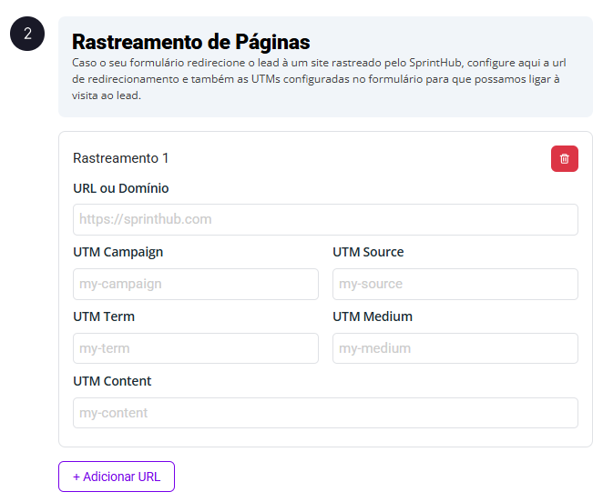The image size is (603, 502).
Task: Click the 'UTM Source' label text
Action: 368,252
